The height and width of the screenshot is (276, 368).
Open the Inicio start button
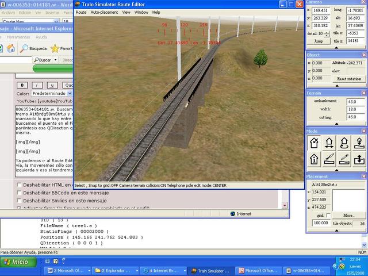click(17, 262)
